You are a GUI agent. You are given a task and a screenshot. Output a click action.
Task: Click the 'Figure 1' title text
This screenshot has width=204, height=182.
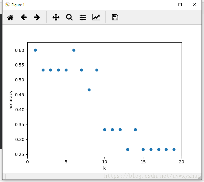click(18, 5)
